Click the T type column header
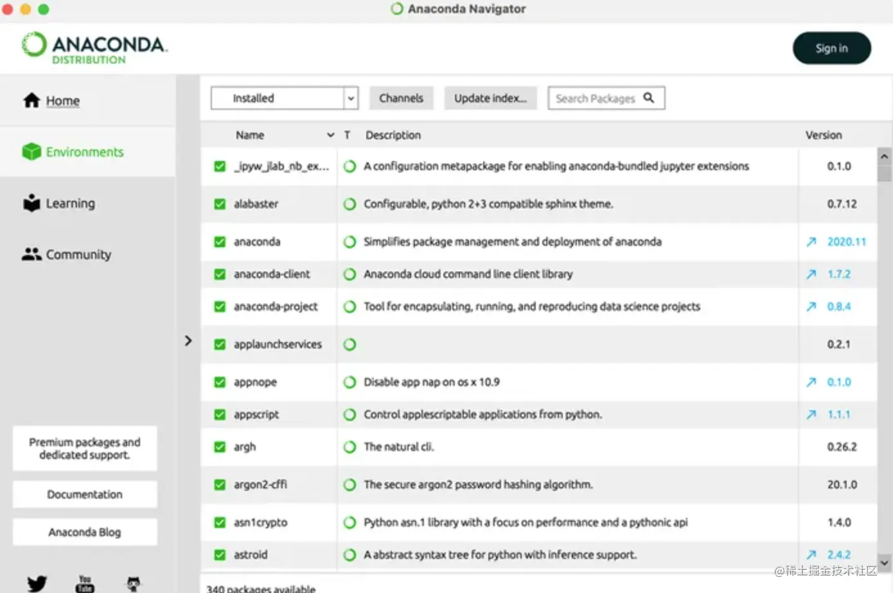The height and width of the screenshot is (593, 893). [x=347, y=135]
